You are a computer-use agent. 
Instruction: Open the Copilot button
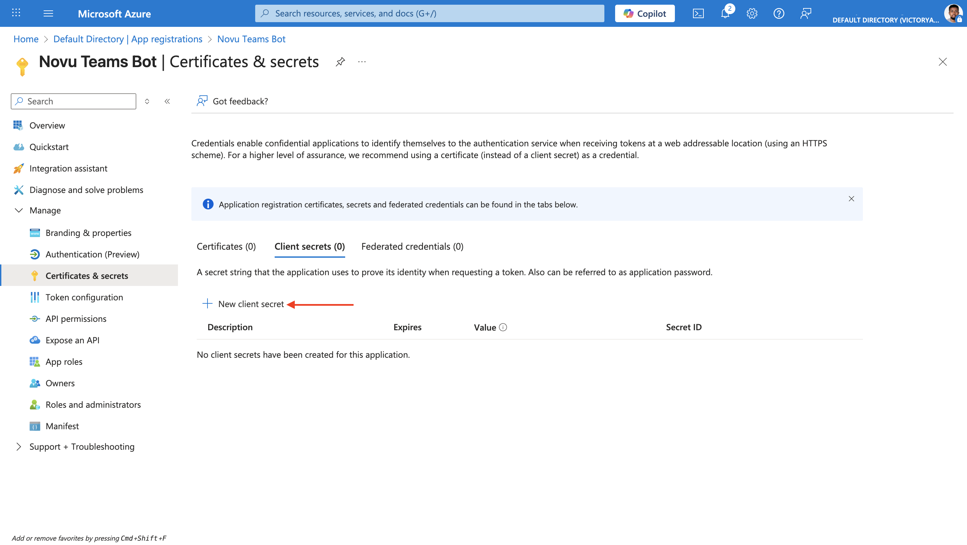[645, 14]
